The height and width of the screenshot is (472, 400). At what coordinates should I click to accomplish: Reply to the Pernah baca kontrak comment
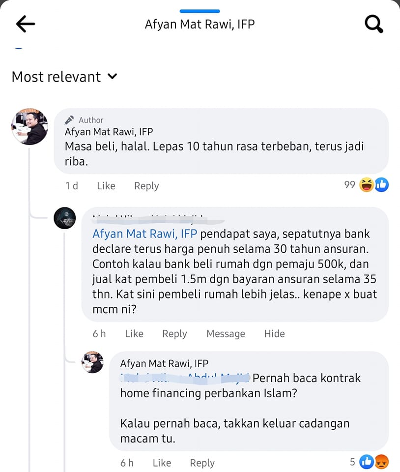click(202, 463)
